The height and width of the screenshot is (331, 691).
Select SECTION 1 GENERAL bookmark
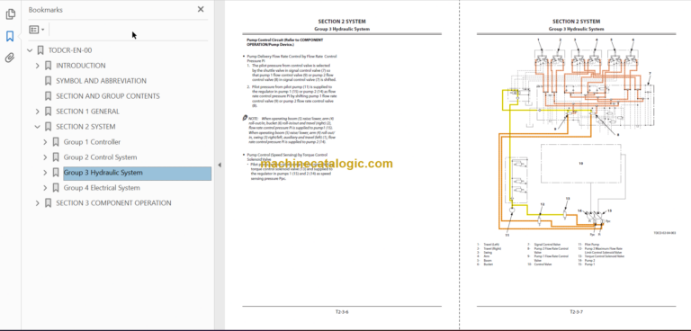tap(87, 112)
